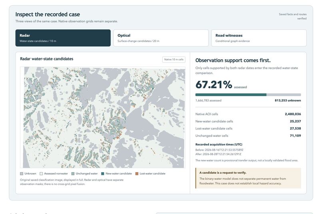
Task: Click the Recorded acquisition times (UTC) label
Action: tap(219, 144)
